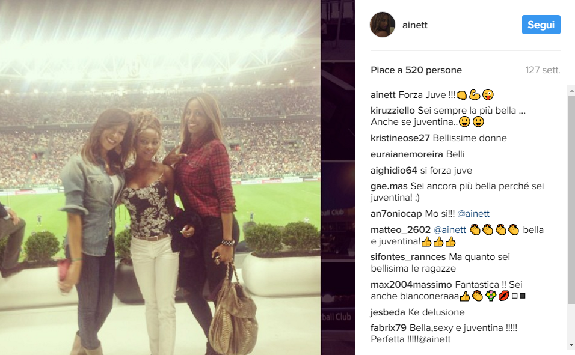This screenshot has width=575, height=355.
Task: Click the stadium photo of three women
Action: pos(160,177)
